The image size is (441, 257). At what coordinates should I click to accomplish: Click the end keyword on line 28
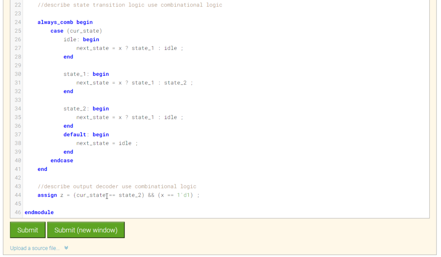[68, 57]
